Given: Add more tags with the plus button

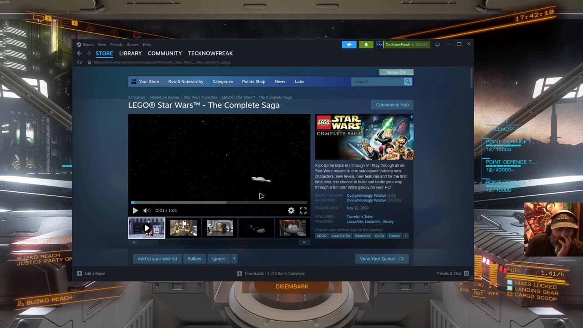Looking at the screenshot, I should point(405,236).
